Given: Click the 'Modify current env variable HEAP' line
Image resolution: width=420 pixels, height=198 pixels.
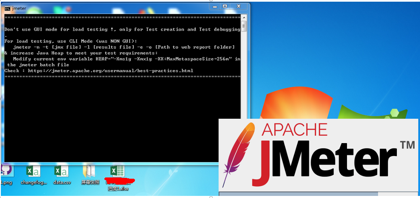Looking at the screenshot, I should point(127,59).
